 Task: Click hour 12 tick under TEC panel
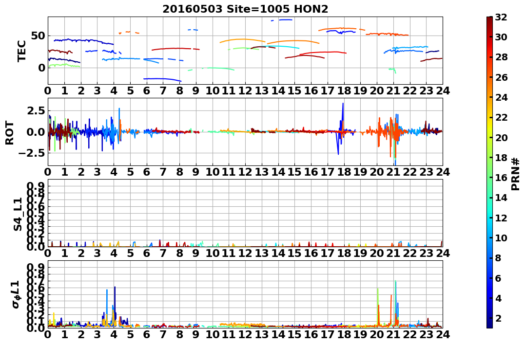(x=245, y=91)
